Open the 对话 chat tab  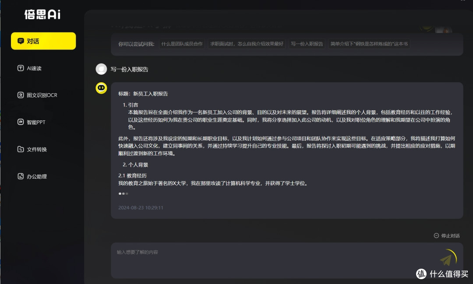point(43,41)
